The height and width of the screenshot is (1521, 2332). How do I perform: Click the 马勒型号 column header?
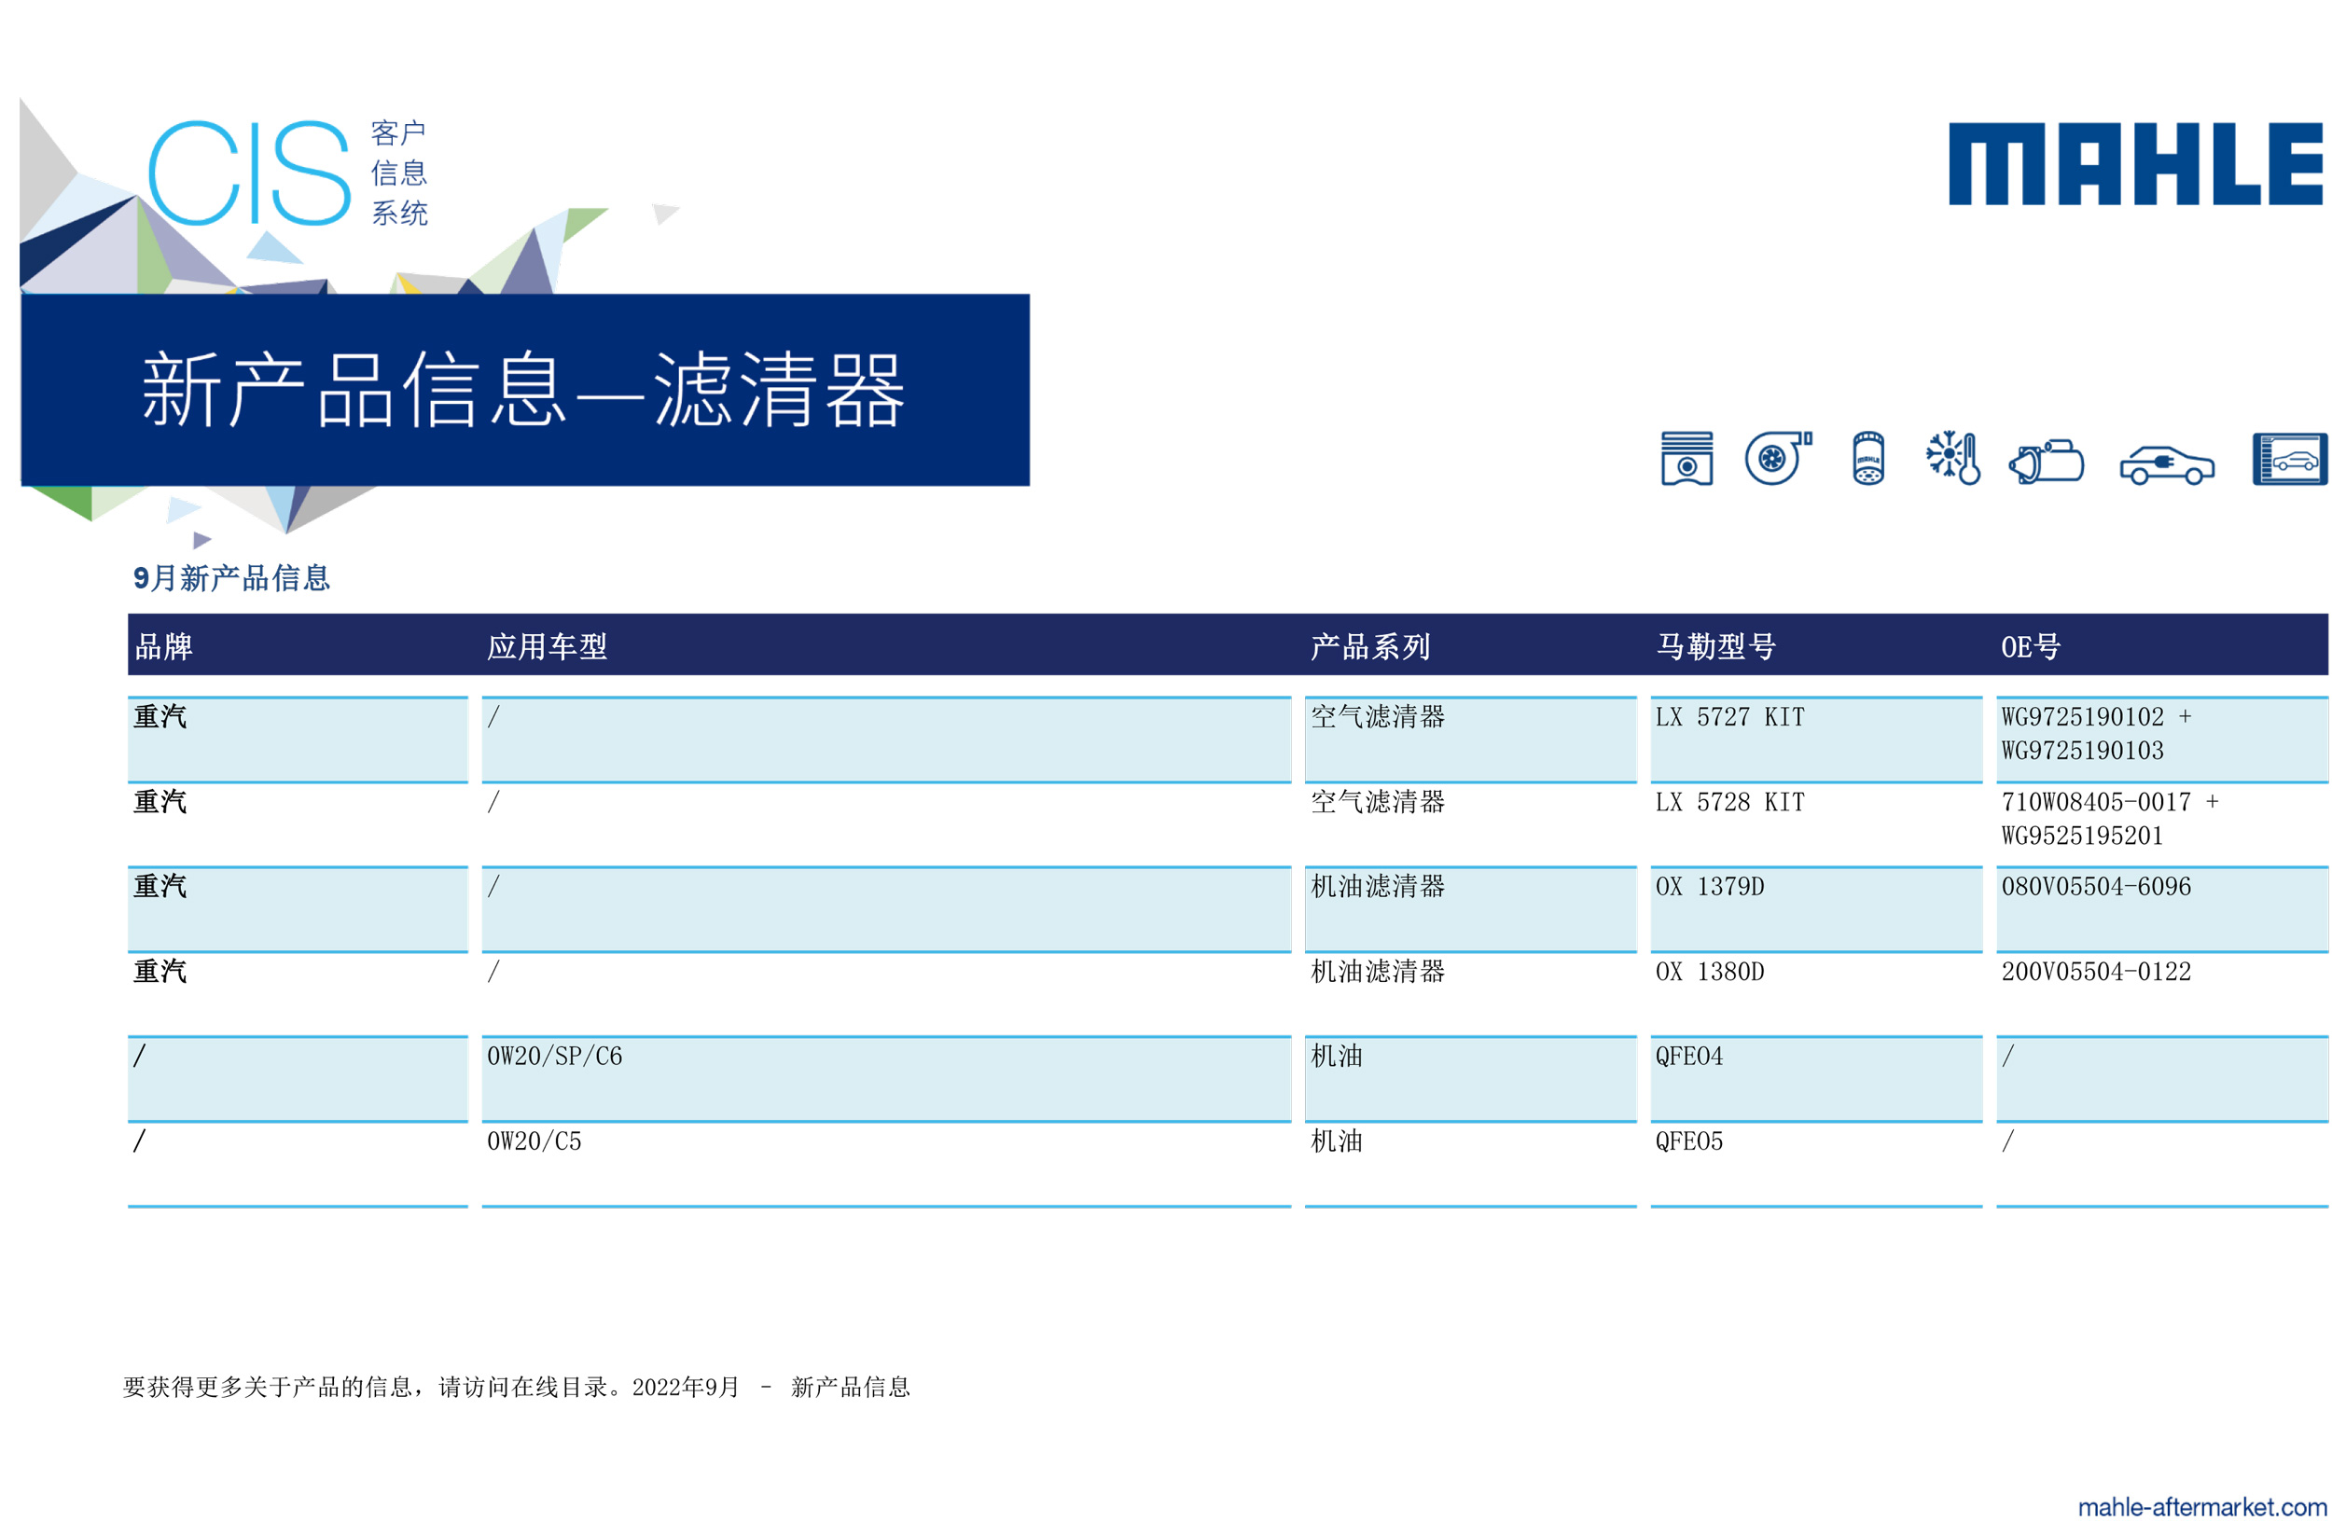(1714, 646)
